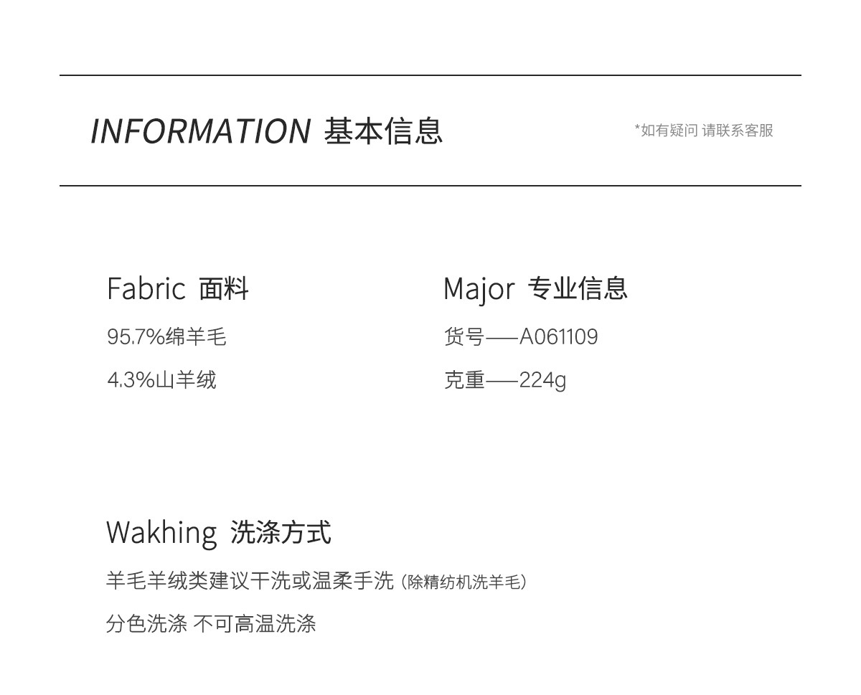Click the 专业信息 label text
Viewport: 861px width, 695px height.
point(578,288)
